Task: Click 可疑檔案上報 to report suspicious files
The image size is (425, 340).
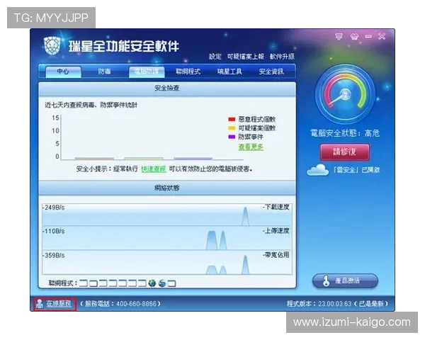Action: (245, 57)
